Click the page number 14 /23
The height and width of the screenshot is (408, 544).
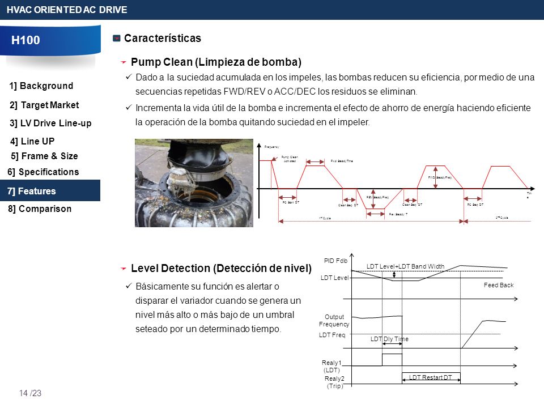[30, 393]
